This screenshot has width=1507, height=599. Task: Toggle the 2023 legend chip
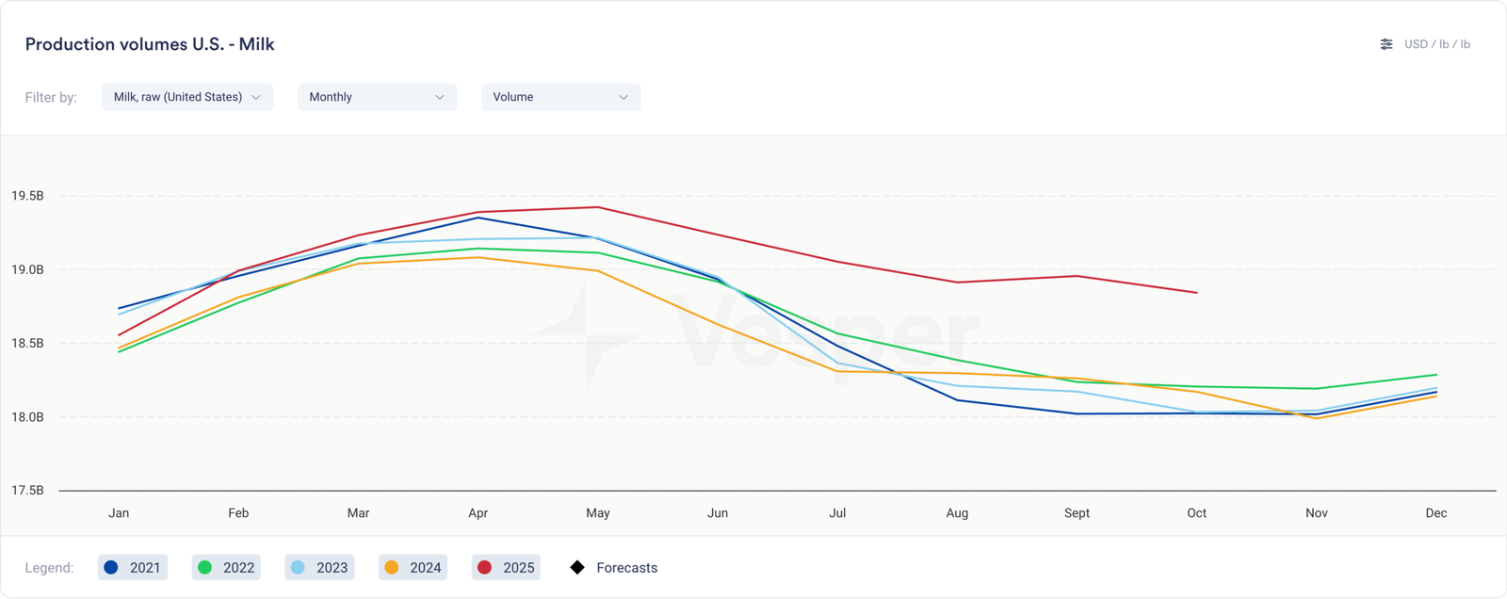click(x=320, y=567)
